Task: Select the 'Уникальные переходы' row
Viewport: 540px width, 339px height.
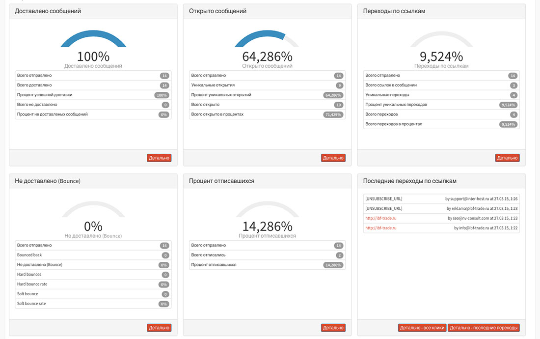Action: (x=441, y=95)
